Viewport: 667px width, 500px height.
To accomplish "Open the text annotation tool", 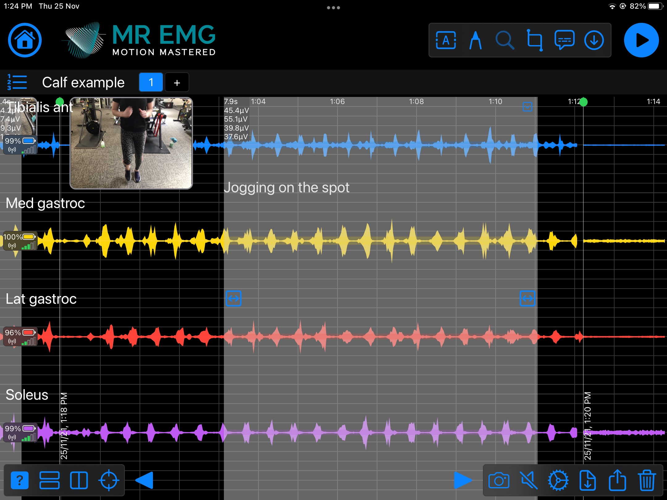I will pyautogui.click(x=446, y=40).
